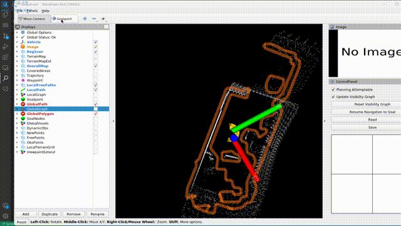This screenshot has width=401, height=226.
Task: Uncheck the LocalFreePaths checkbox
Action: 96,85
